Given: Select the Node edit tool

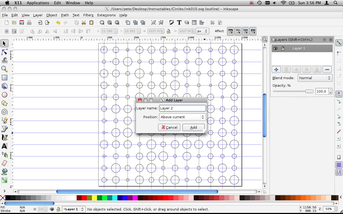Looking at the screenshot, I should pos(4,52).
